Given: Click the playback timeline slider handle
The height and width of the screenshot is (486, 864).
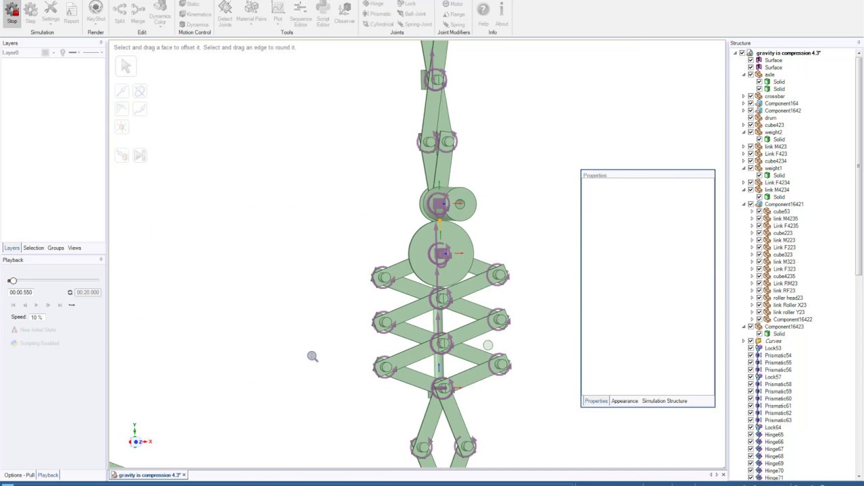Looking at the screenshot, I should click(x=12, y=281).
